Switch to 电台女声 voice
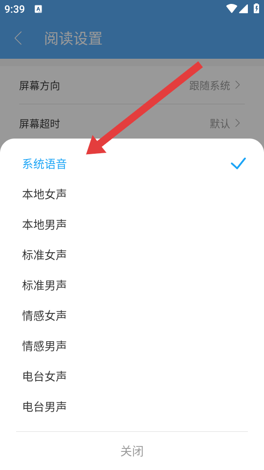Screen dimensions: 264x470 [132, 376]
